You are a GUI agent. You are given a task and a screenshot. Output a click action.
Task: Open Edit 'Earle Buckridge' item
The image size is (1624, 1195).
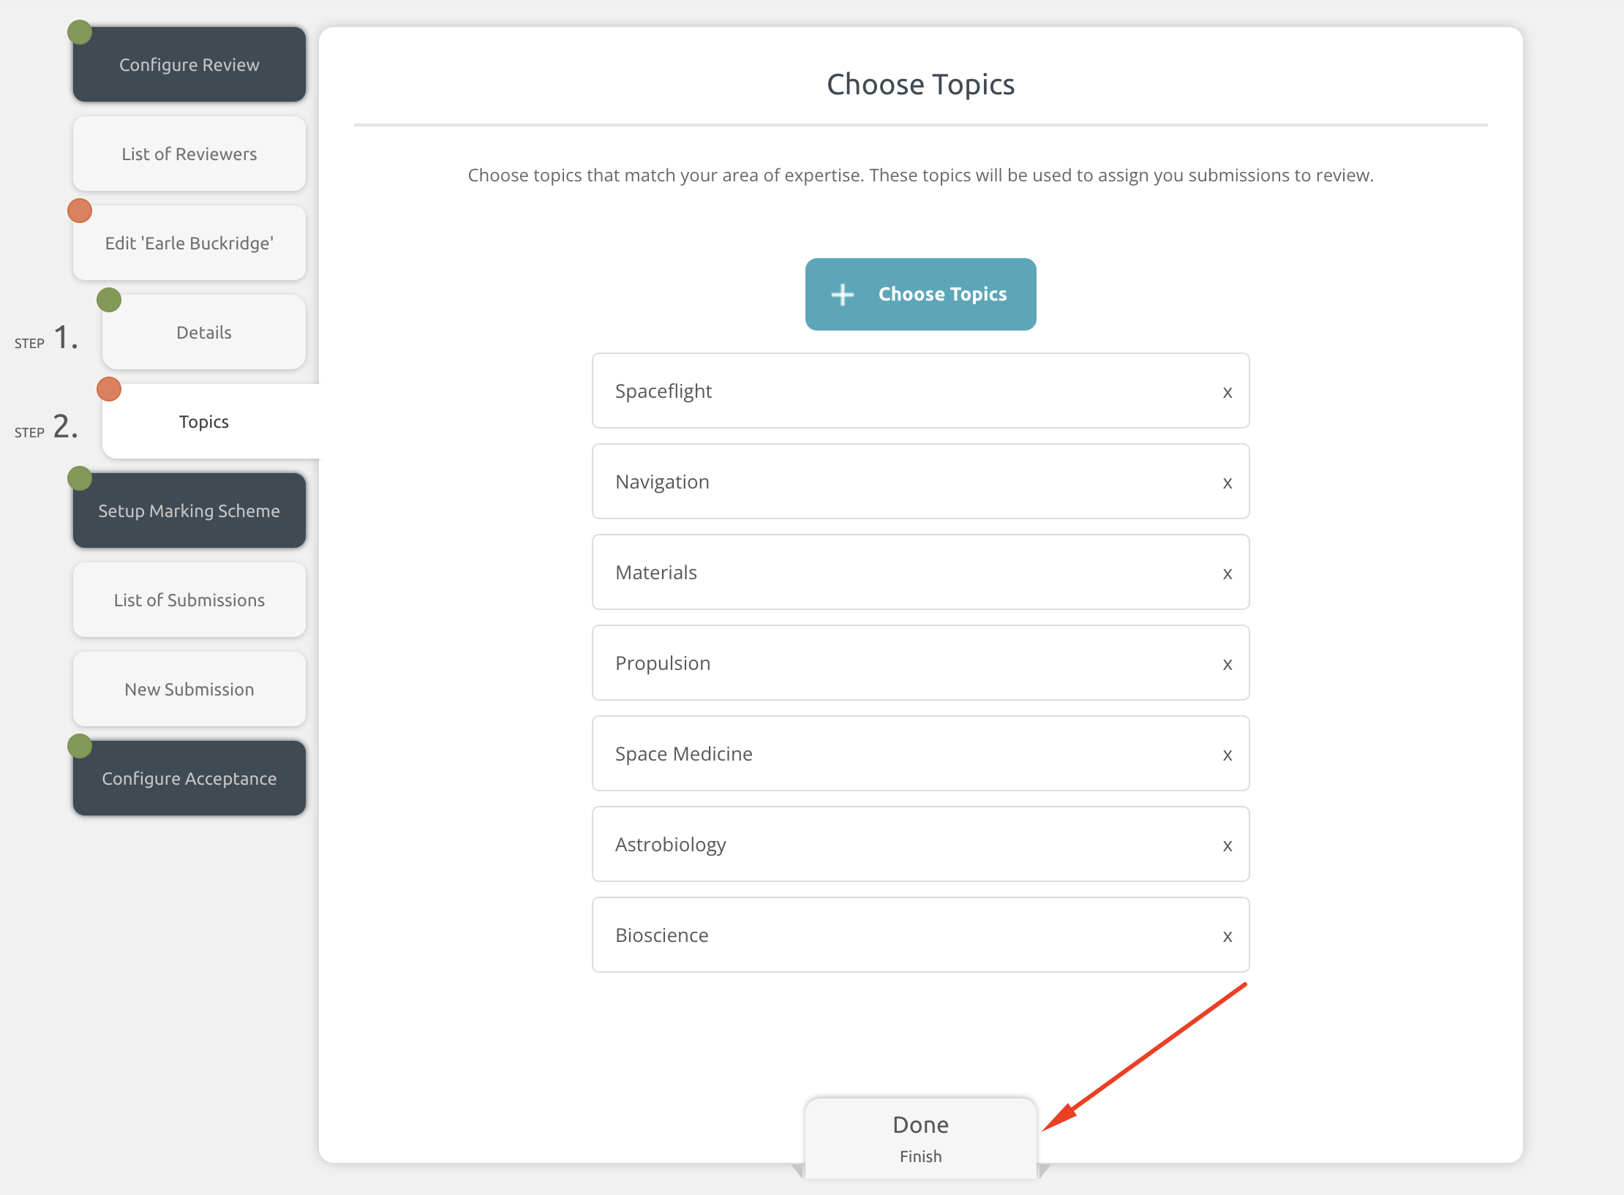[189, 243]
